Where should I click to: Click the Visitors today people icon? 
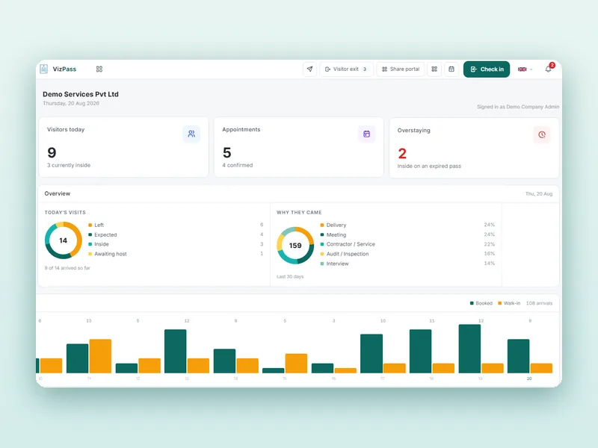coord(191,134)
